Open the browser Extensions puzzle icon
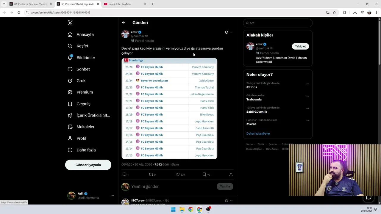The width and height of the screenshot is (381, 214). pos(344,12)
